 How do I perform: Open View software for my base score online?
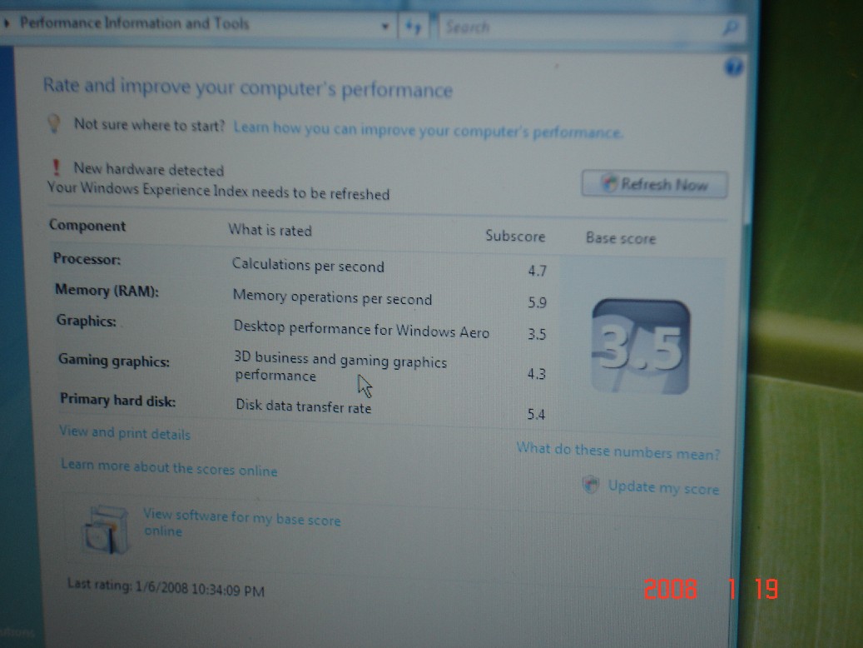tap(241, 522)
